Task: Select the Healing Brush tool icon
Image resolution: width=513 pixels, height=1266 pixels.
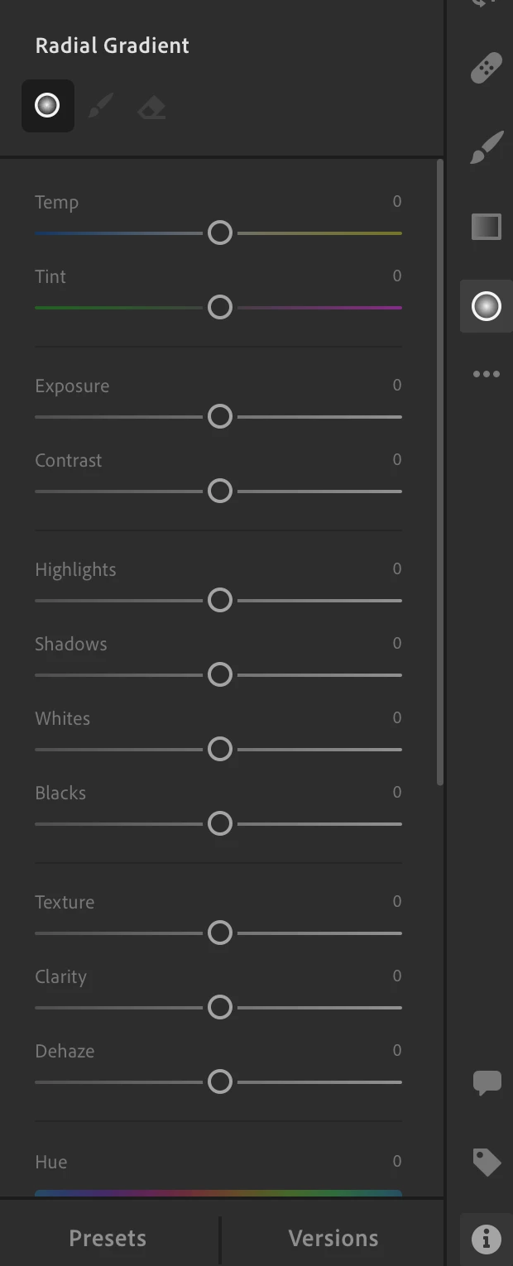Action: (487, 70)
